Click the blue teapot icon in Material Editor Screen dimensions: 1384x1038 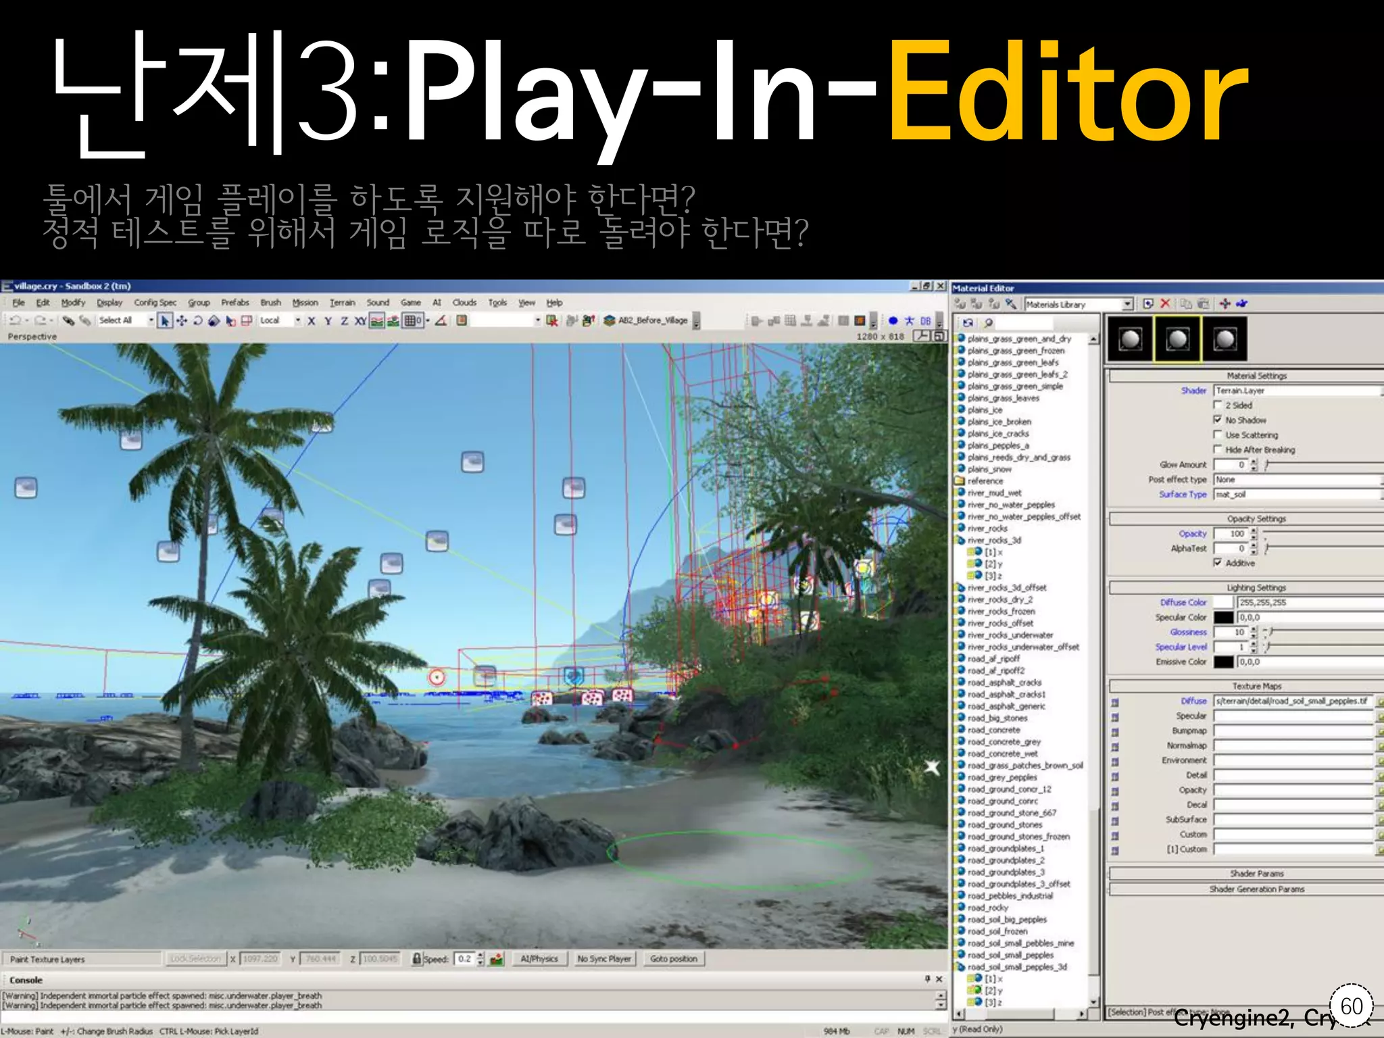click(x=1241, y=303)
